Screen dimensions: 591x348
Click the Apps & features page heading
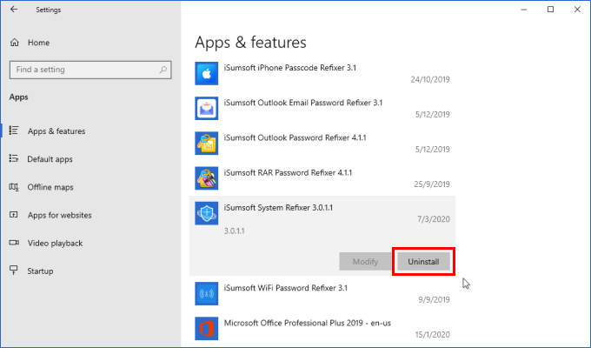pos(250,43)
